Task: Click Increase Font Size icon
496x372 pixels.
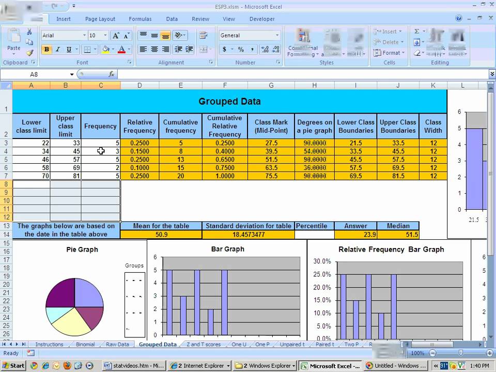Action: click(x=116, y=36)
